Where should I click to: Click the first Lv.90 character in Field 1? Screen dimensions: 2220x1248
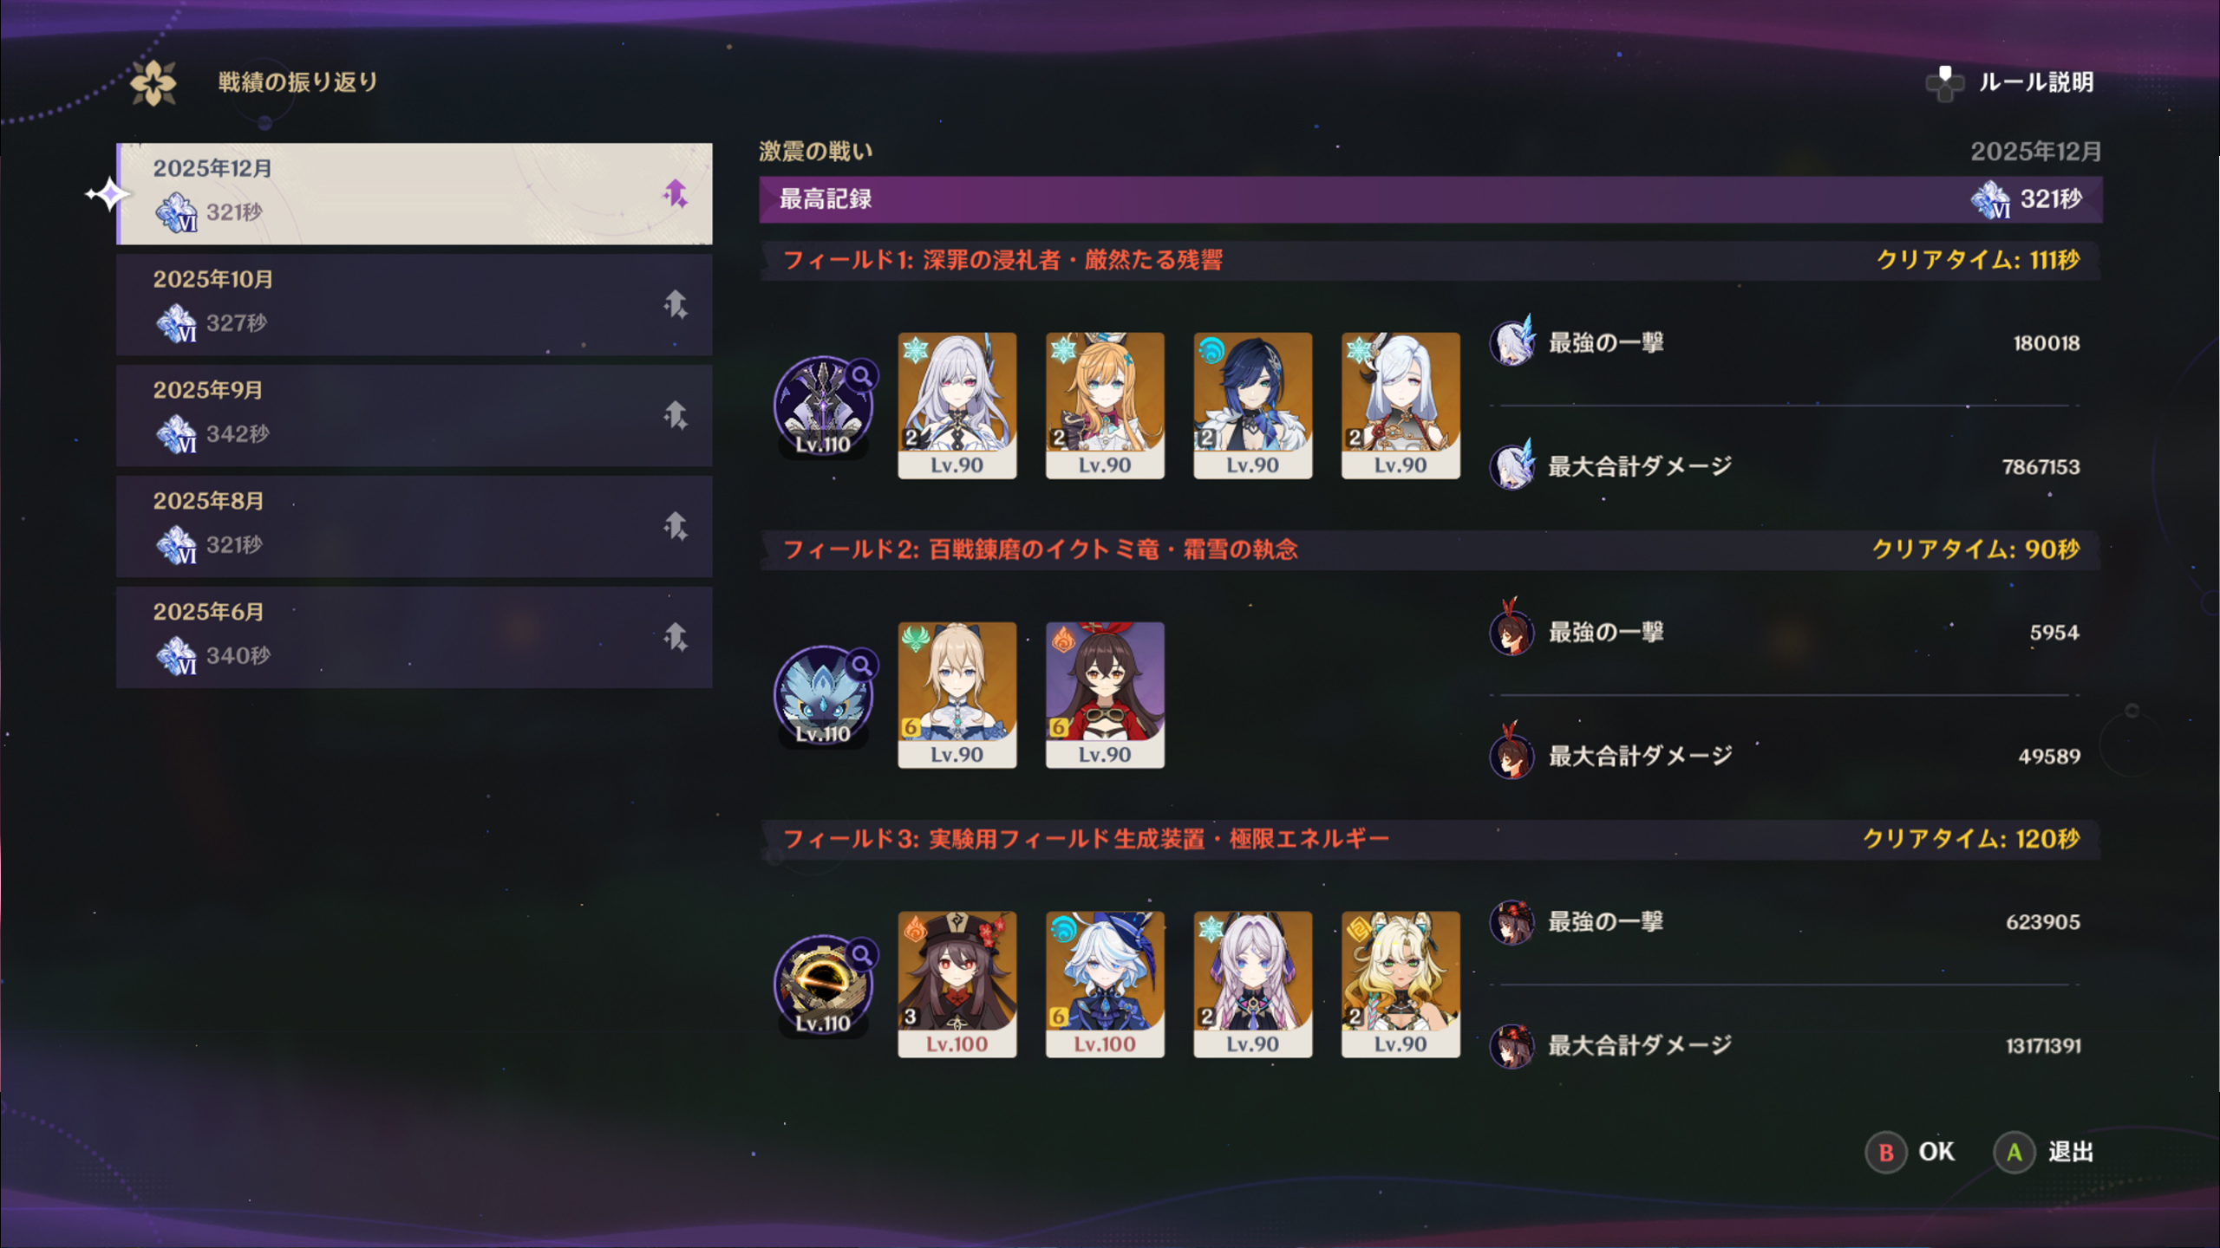pyautogui.click(x=957, y=405)
